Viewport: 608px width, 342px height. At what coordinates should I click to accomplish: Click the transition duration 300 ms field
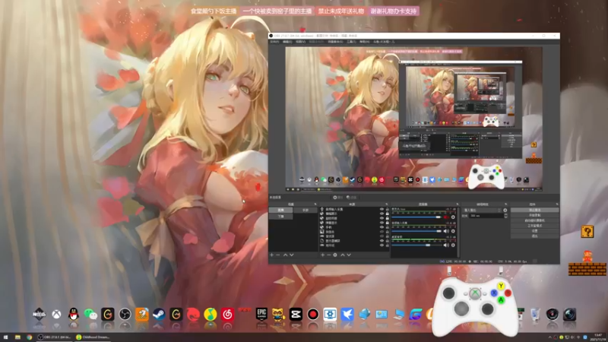click(486, 216)
